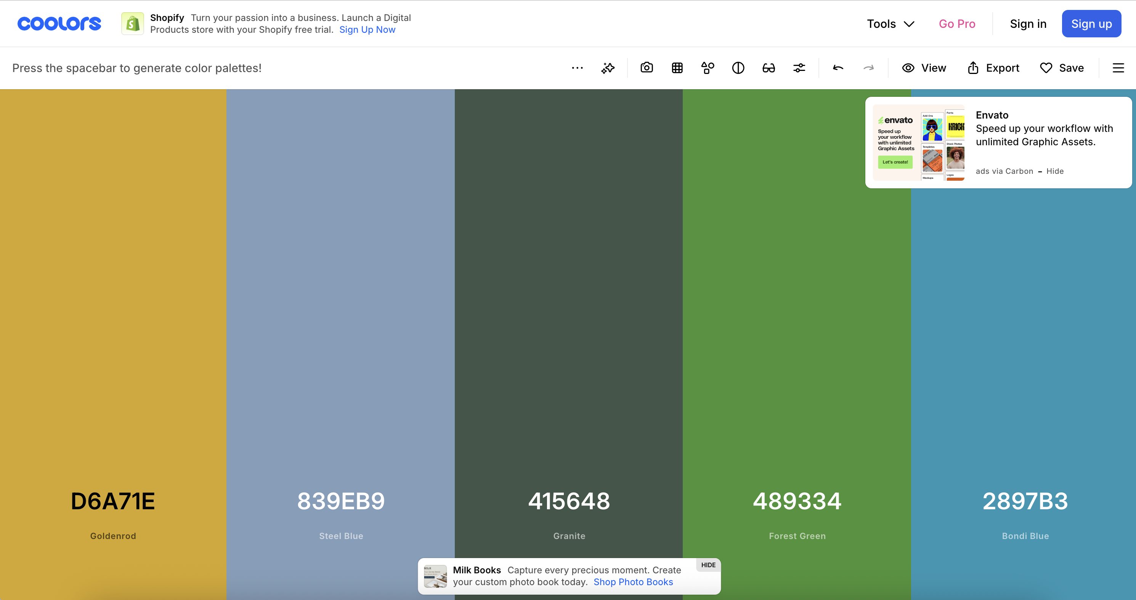Open the contrast checker half-circle icon
Image resolution: width=1136 pixels, height=600 pixels.
pyautogui.click(x=738, y=68)
